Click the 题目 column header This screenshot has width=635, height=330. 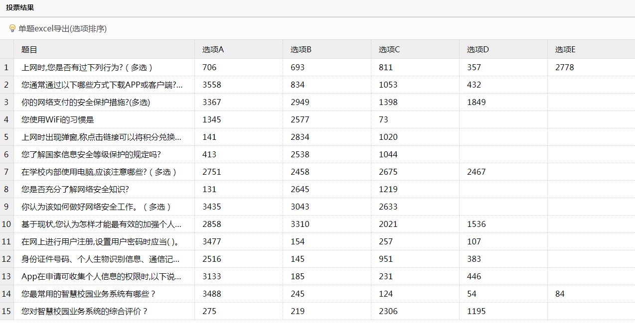29,50
